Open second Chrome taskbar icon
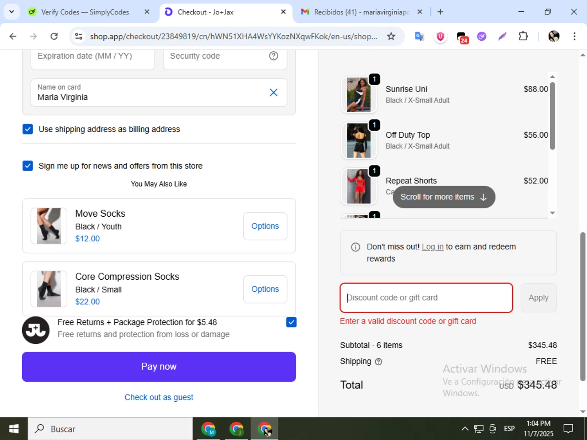The width and height of the screenshot is (587, 440). pyautogui.click(x=236, y=429)
